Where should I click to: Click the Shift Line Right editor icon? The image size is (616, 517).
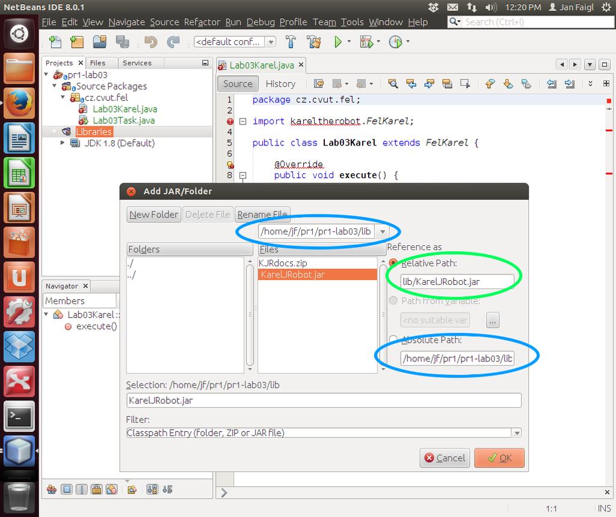tap(569, 84)
